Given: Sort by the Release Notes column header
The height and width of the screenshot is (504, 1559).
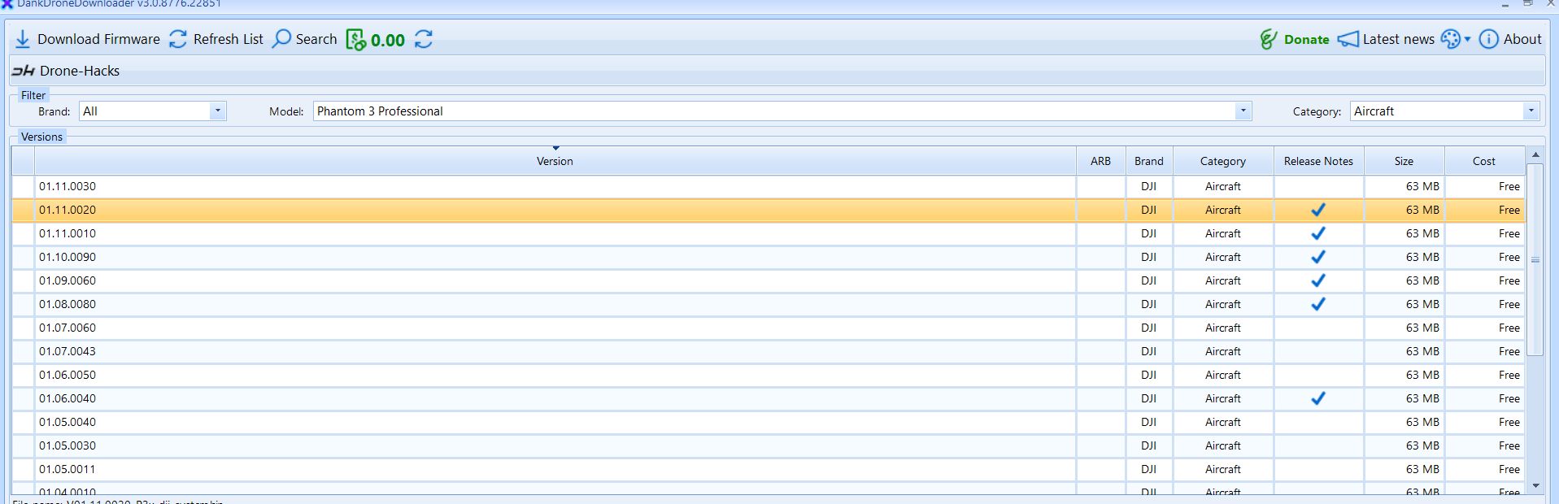Looking at the screenshot, I should click(1318, 161).
